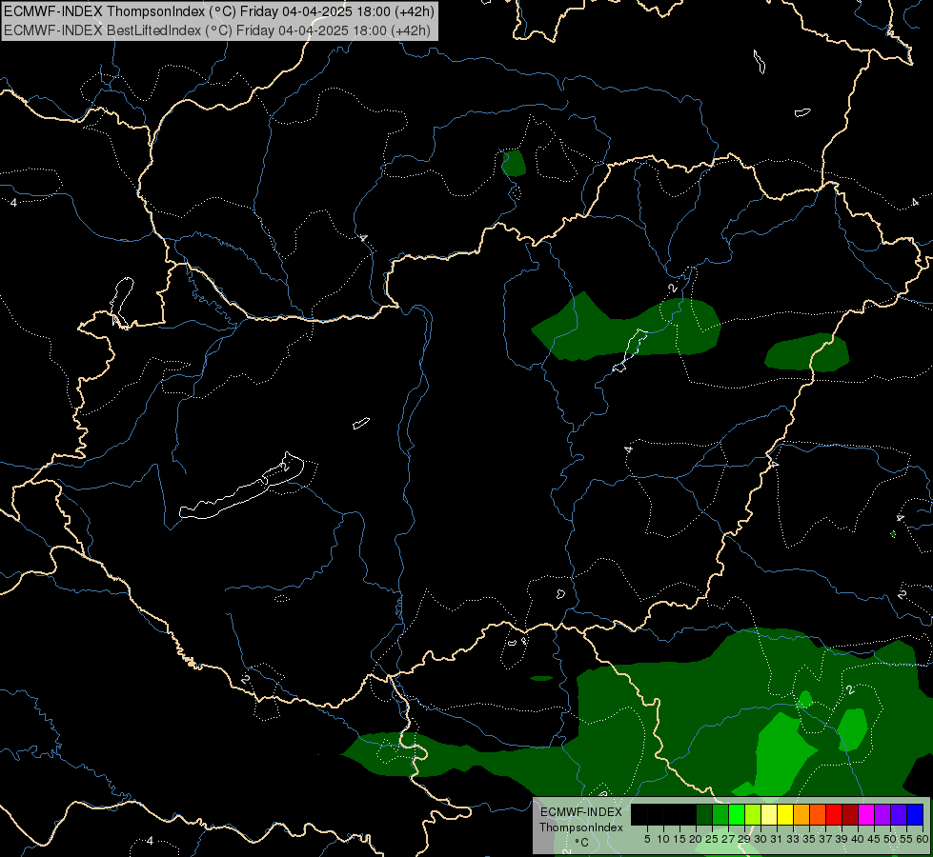Click the legend tick value 60
The image size is (933, 857).
click(923, 839)
